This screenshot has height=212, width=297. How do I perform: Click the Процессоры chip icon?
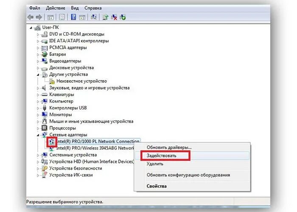pyautogui.click(x=45, y=128)
